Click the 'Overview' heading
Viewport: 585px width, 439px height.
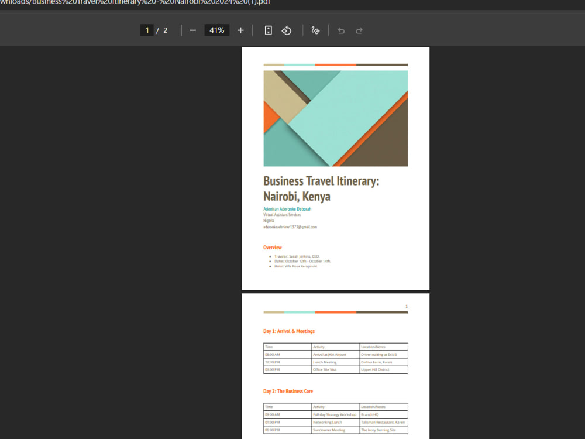pyautogui.click(x=273, y=248)
